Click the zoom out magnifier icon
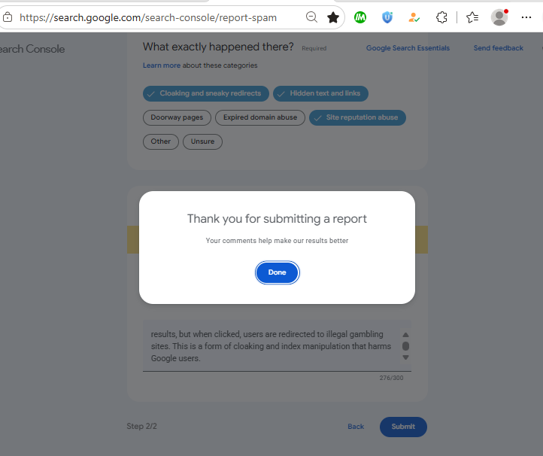543x456 pixels. coord(311,17)
